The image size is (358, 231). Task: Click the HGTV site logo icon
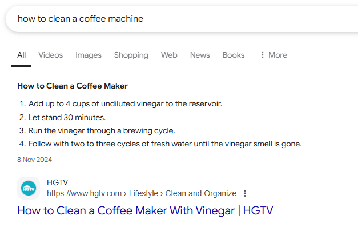click(x=29, y=188)
